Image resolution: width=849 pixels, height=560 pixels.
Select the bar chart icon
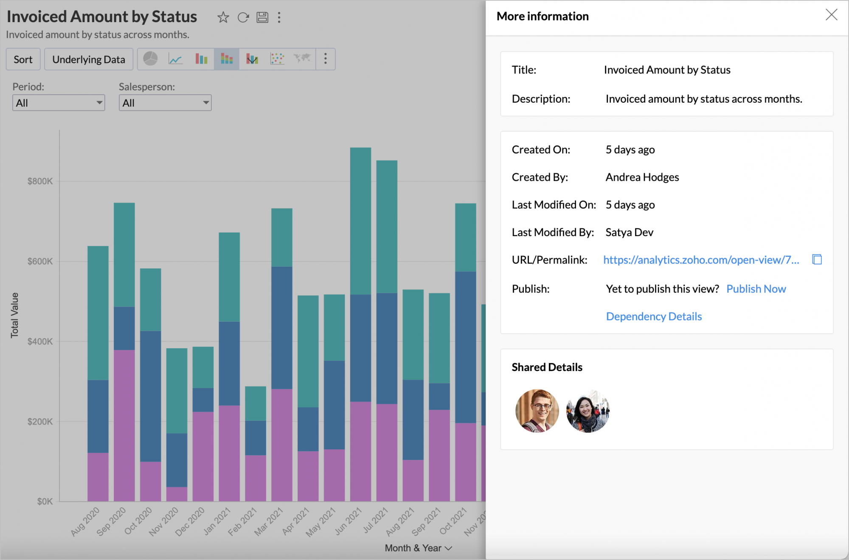tap(201, 59)
